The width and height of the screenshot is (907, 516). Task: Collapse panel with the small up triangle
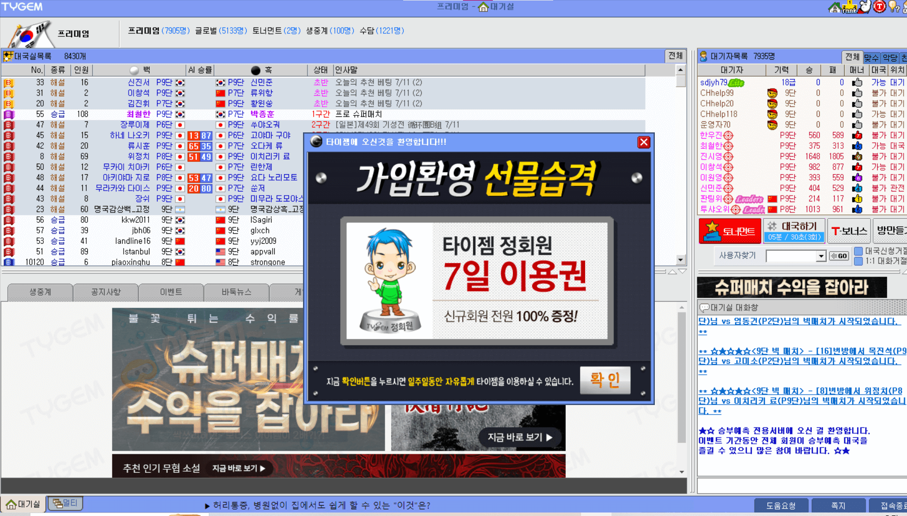[x=672, y=272]
